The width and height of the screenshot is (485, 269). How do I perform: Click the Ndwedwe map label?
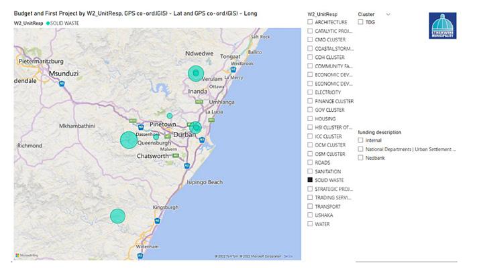point(199,54)
